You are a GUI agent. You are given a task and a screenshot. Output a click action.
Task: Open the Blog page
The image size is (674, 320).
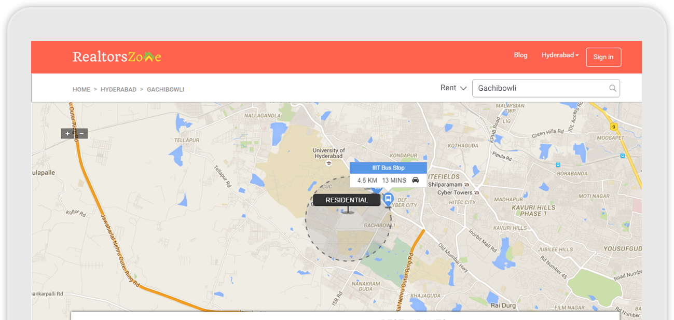[x=520, y=55]
